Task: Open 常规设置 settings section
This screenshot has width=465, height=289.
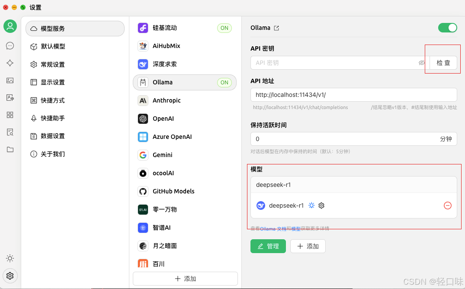Action: (x=75, y=64)
